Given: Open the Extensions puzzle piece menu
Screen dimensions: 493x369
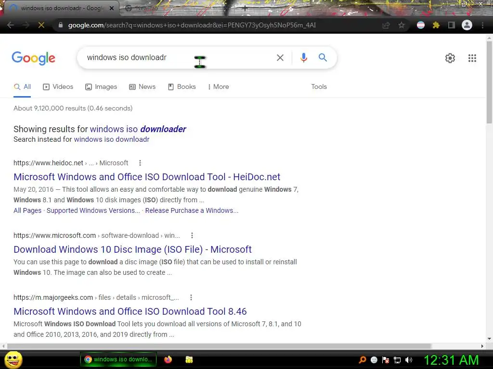Looking at the screenshot, I should pyautogui.click(x=436, y=25).
